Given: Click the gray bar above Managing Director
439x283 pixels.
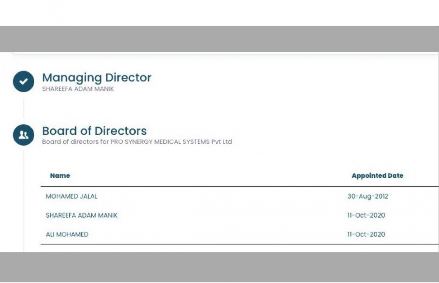Looking at the screenshot, I should 220,39.
